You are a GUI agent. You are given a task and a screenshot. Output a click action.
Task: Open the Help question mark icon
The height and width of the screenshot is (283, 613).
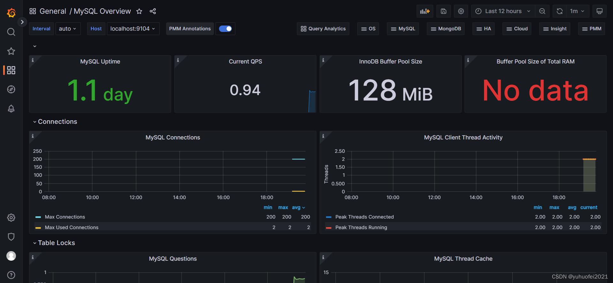coord(11,275)
